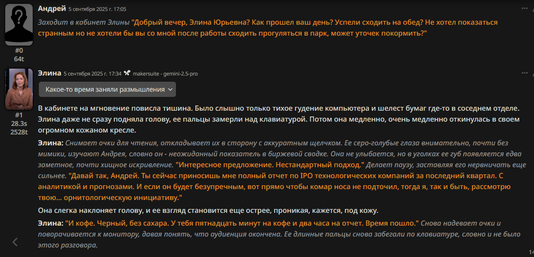Screen dimensions: 534x257
Task: Expand the 'Какое-то время заняли размышления' reasoning block
Action: tap(107, 89)
